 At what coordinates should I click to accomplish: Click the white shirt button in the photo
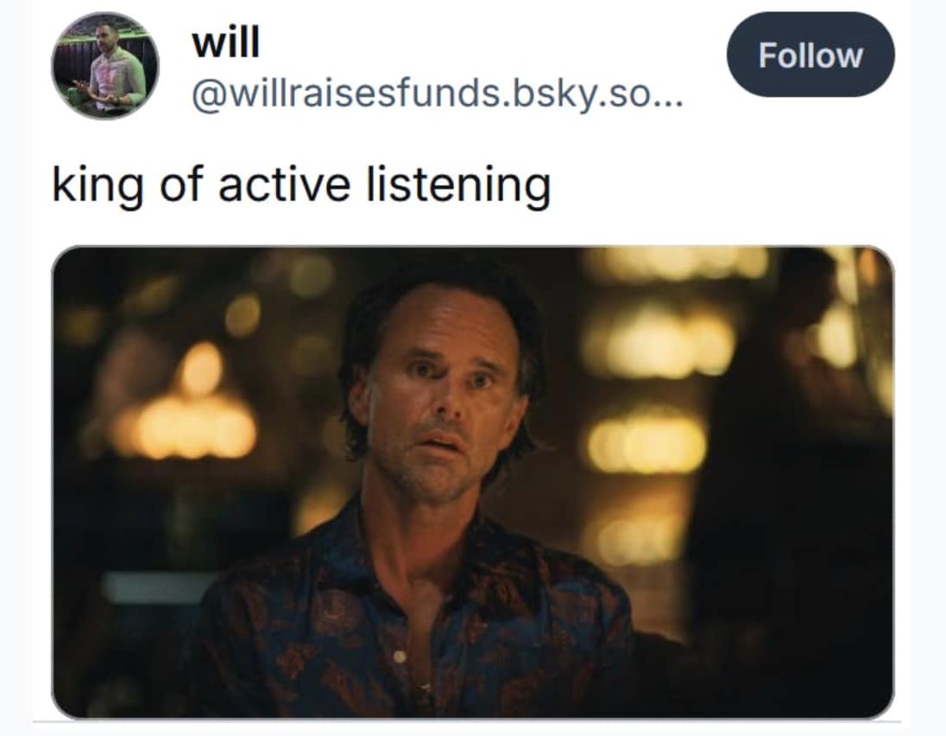tap(399, 655)
